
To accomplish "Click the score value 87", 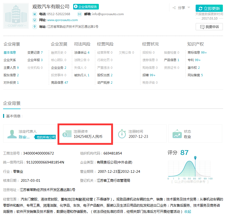I will pos(184,153).
